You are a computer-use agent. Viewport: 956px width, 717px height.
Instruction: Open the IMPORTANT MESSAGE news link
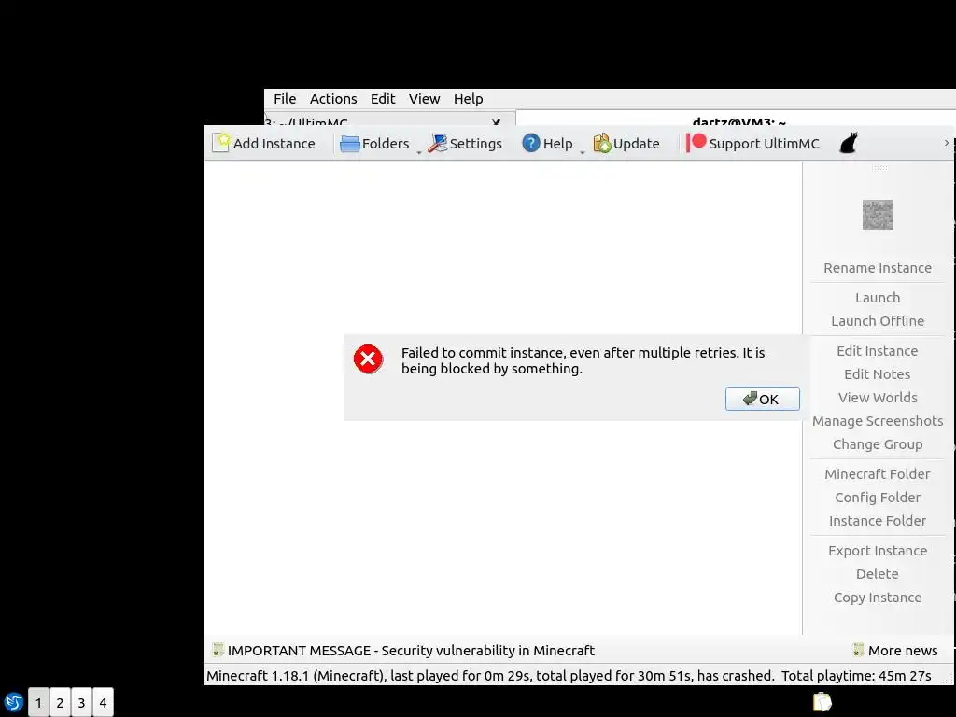411,651
